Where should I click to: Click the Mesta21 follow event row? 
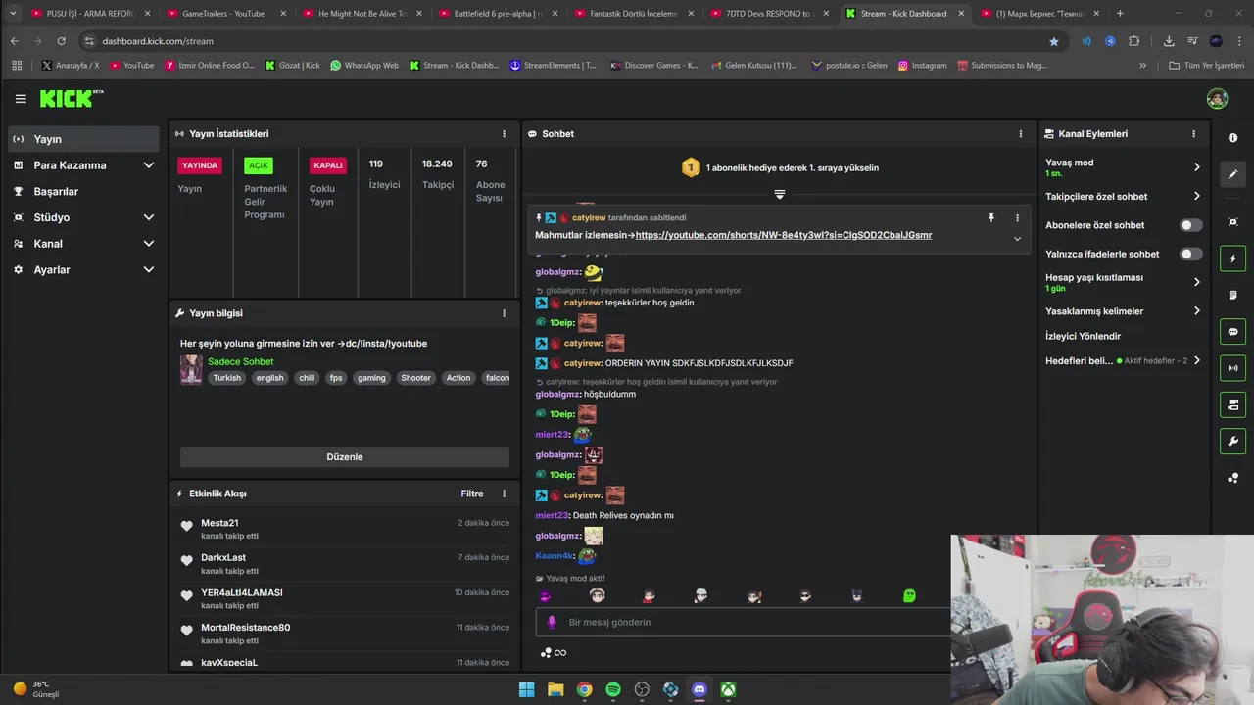[x=345, y=529]
